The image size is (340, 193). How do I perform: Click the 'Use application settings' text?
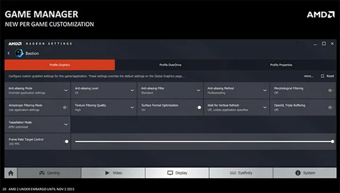pyautogui.click(x=24, y=110)
